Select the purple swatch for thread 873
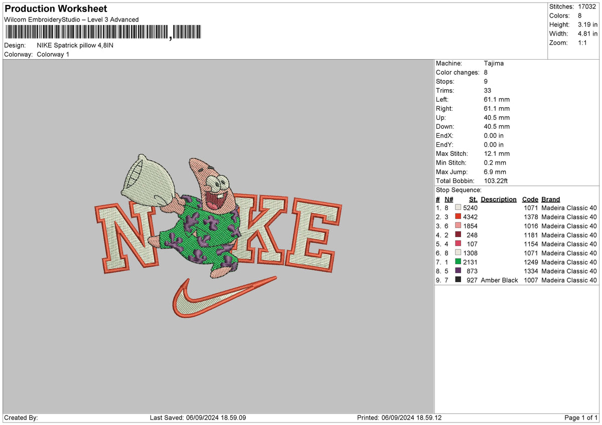 [x=457, y=271]
